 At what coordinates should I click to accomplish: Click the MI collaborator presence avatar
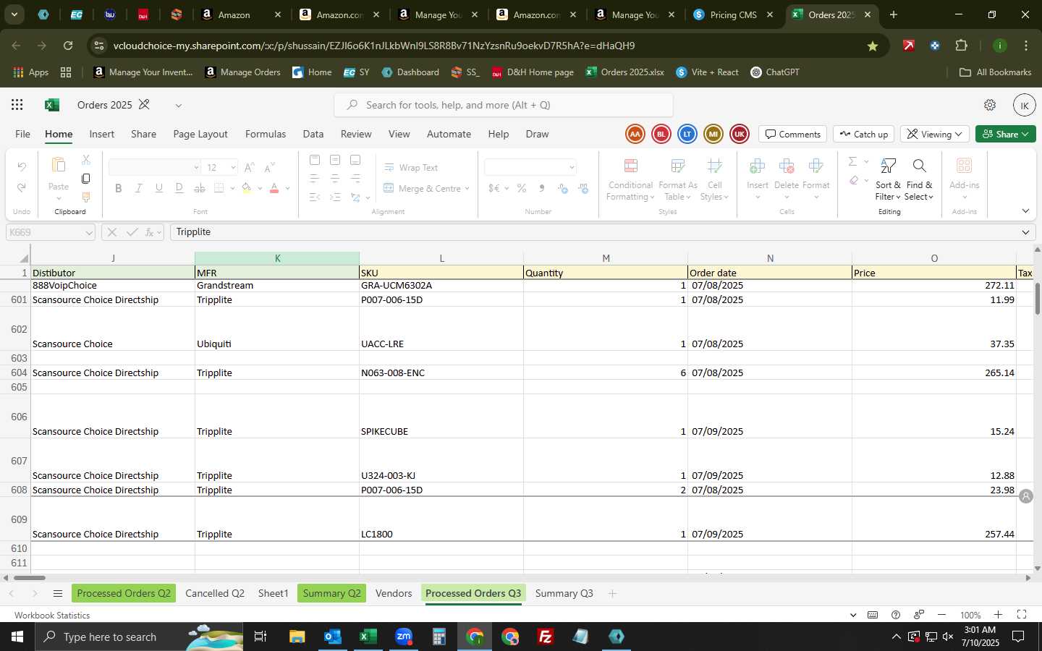click(x=713, y=134)
